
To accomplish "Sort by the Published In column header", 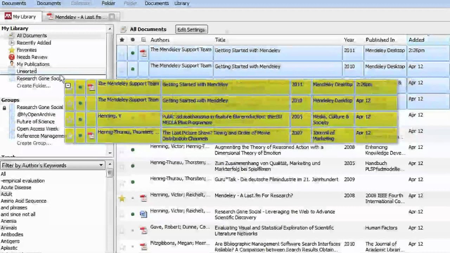I will click(x=380, y=40).
